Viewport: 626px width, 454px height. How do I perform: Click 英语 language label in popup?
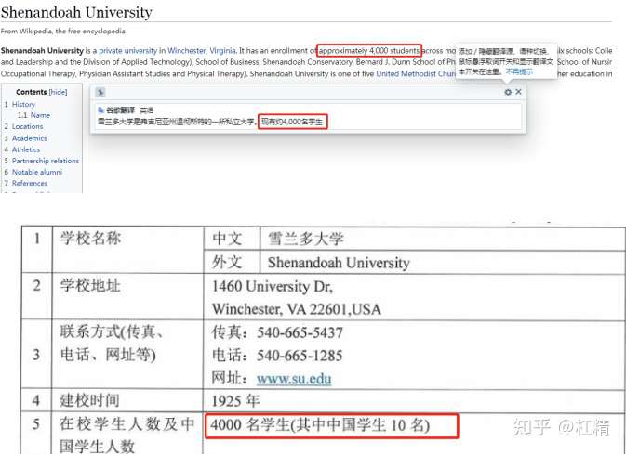click(x=147, y=110)
